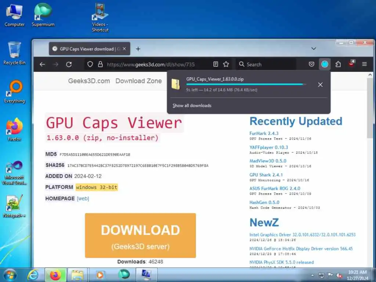
Task: Click the padlock site info icon
Action: click(x=101, y=64)
